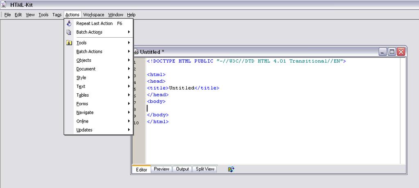Minimize the Untitled document window
The image size is (419, 188).
coord(383,52)
